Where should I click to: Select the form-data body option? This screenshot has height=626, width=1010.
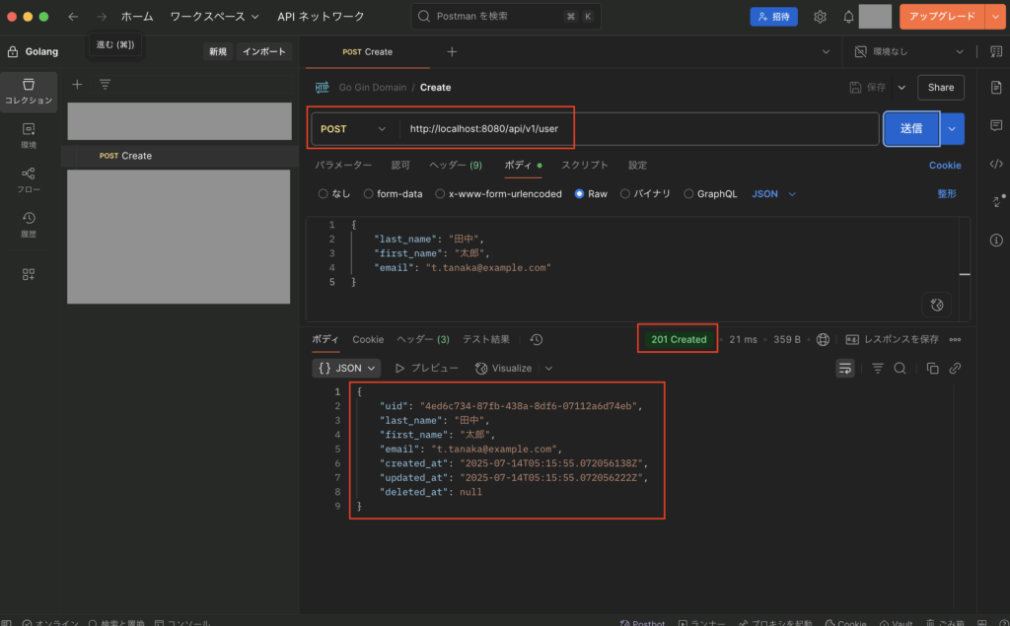pos(393,194)
